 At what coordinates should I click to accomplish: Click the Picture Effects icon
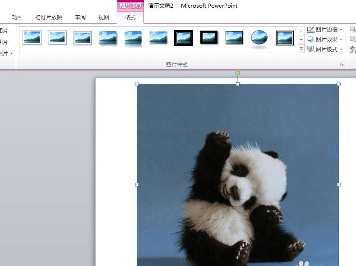311,40
